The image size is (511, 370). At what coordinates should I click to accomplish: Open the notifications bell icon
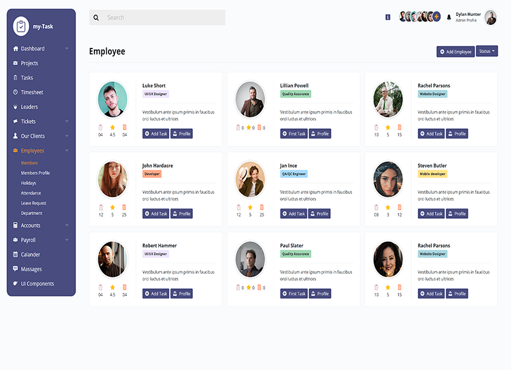point(448,17)
